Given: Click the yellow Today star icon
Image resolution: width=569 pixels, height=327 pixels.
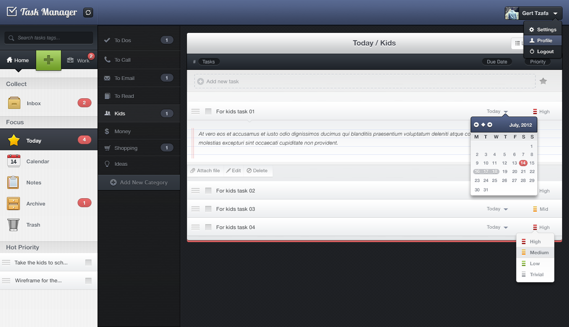Looking at the screenshot, I should [x=14, y=141].
